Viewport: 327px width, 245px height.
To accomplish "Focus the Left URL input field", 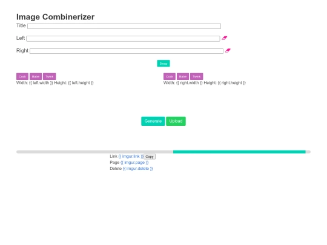I will 123,39.
